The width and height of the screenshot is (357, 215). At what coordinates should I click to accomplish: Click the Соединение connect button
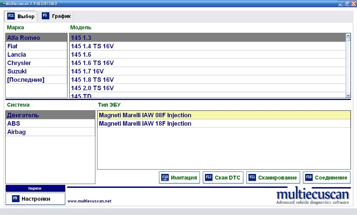pos(327,177)
